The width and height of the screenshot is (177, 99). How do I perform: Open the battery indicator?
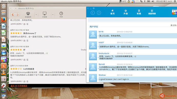[x=149, y=1]
